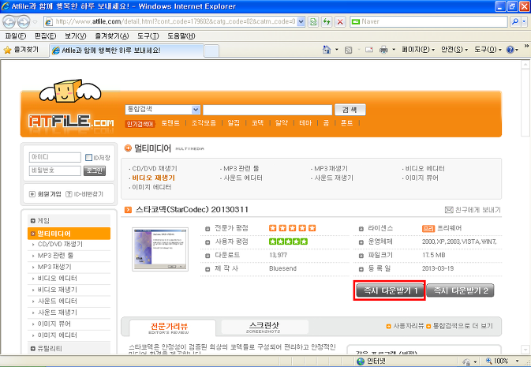Open the 도구(T) menu
Image resolution: width=531 pixels, height=367 pixels.
point(148,36)
